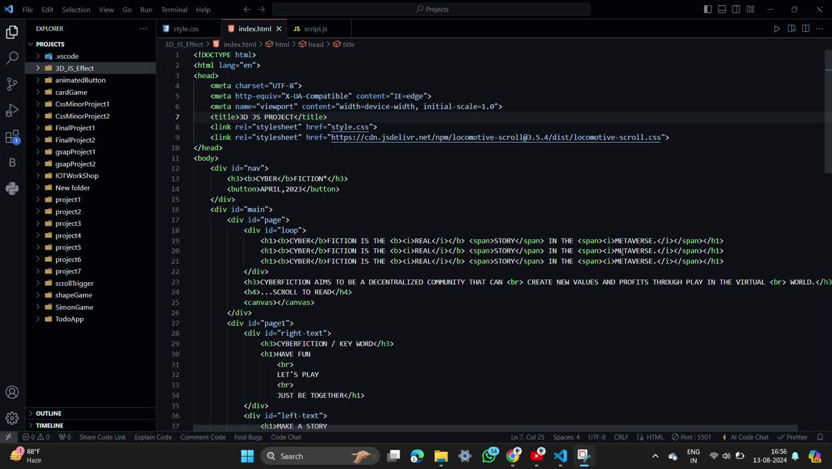Open the Terminal menu

[x=174, y=10]
